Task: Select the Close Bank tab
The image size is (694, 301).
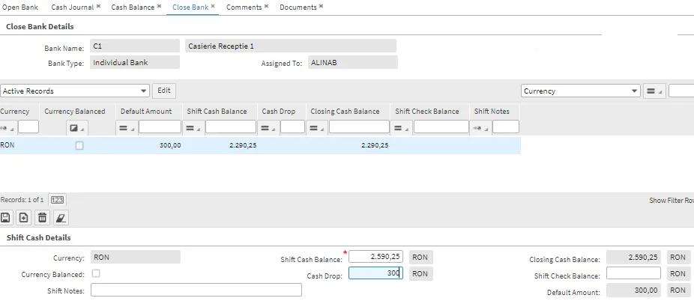Action: coord(190,7)
